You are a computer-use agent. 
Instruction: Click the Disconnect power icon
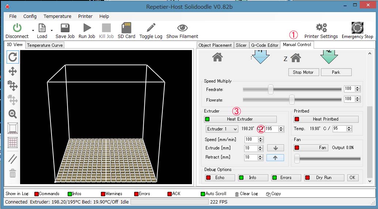(x=17, y=28)
